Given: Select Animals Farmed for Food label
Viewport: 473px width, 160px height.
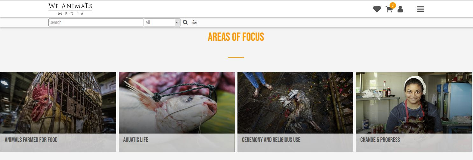Looking at the screenshot, I should click(31, 140).
